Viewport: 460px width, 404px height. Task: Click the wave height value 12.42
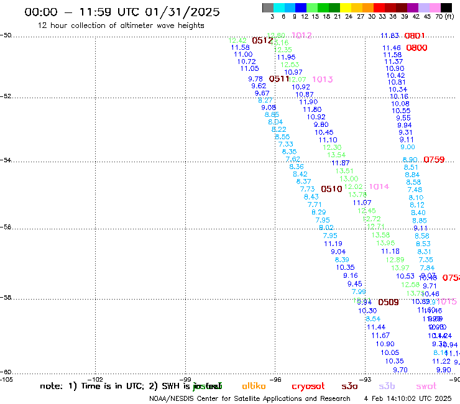pyautogui.click(x=237, y=40)
